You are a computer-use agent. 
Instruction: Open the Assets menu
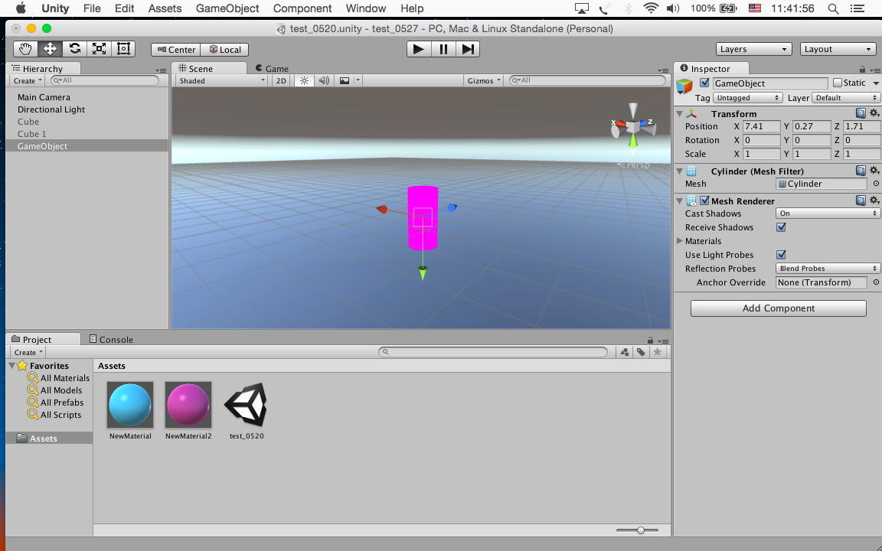(165, 8)
